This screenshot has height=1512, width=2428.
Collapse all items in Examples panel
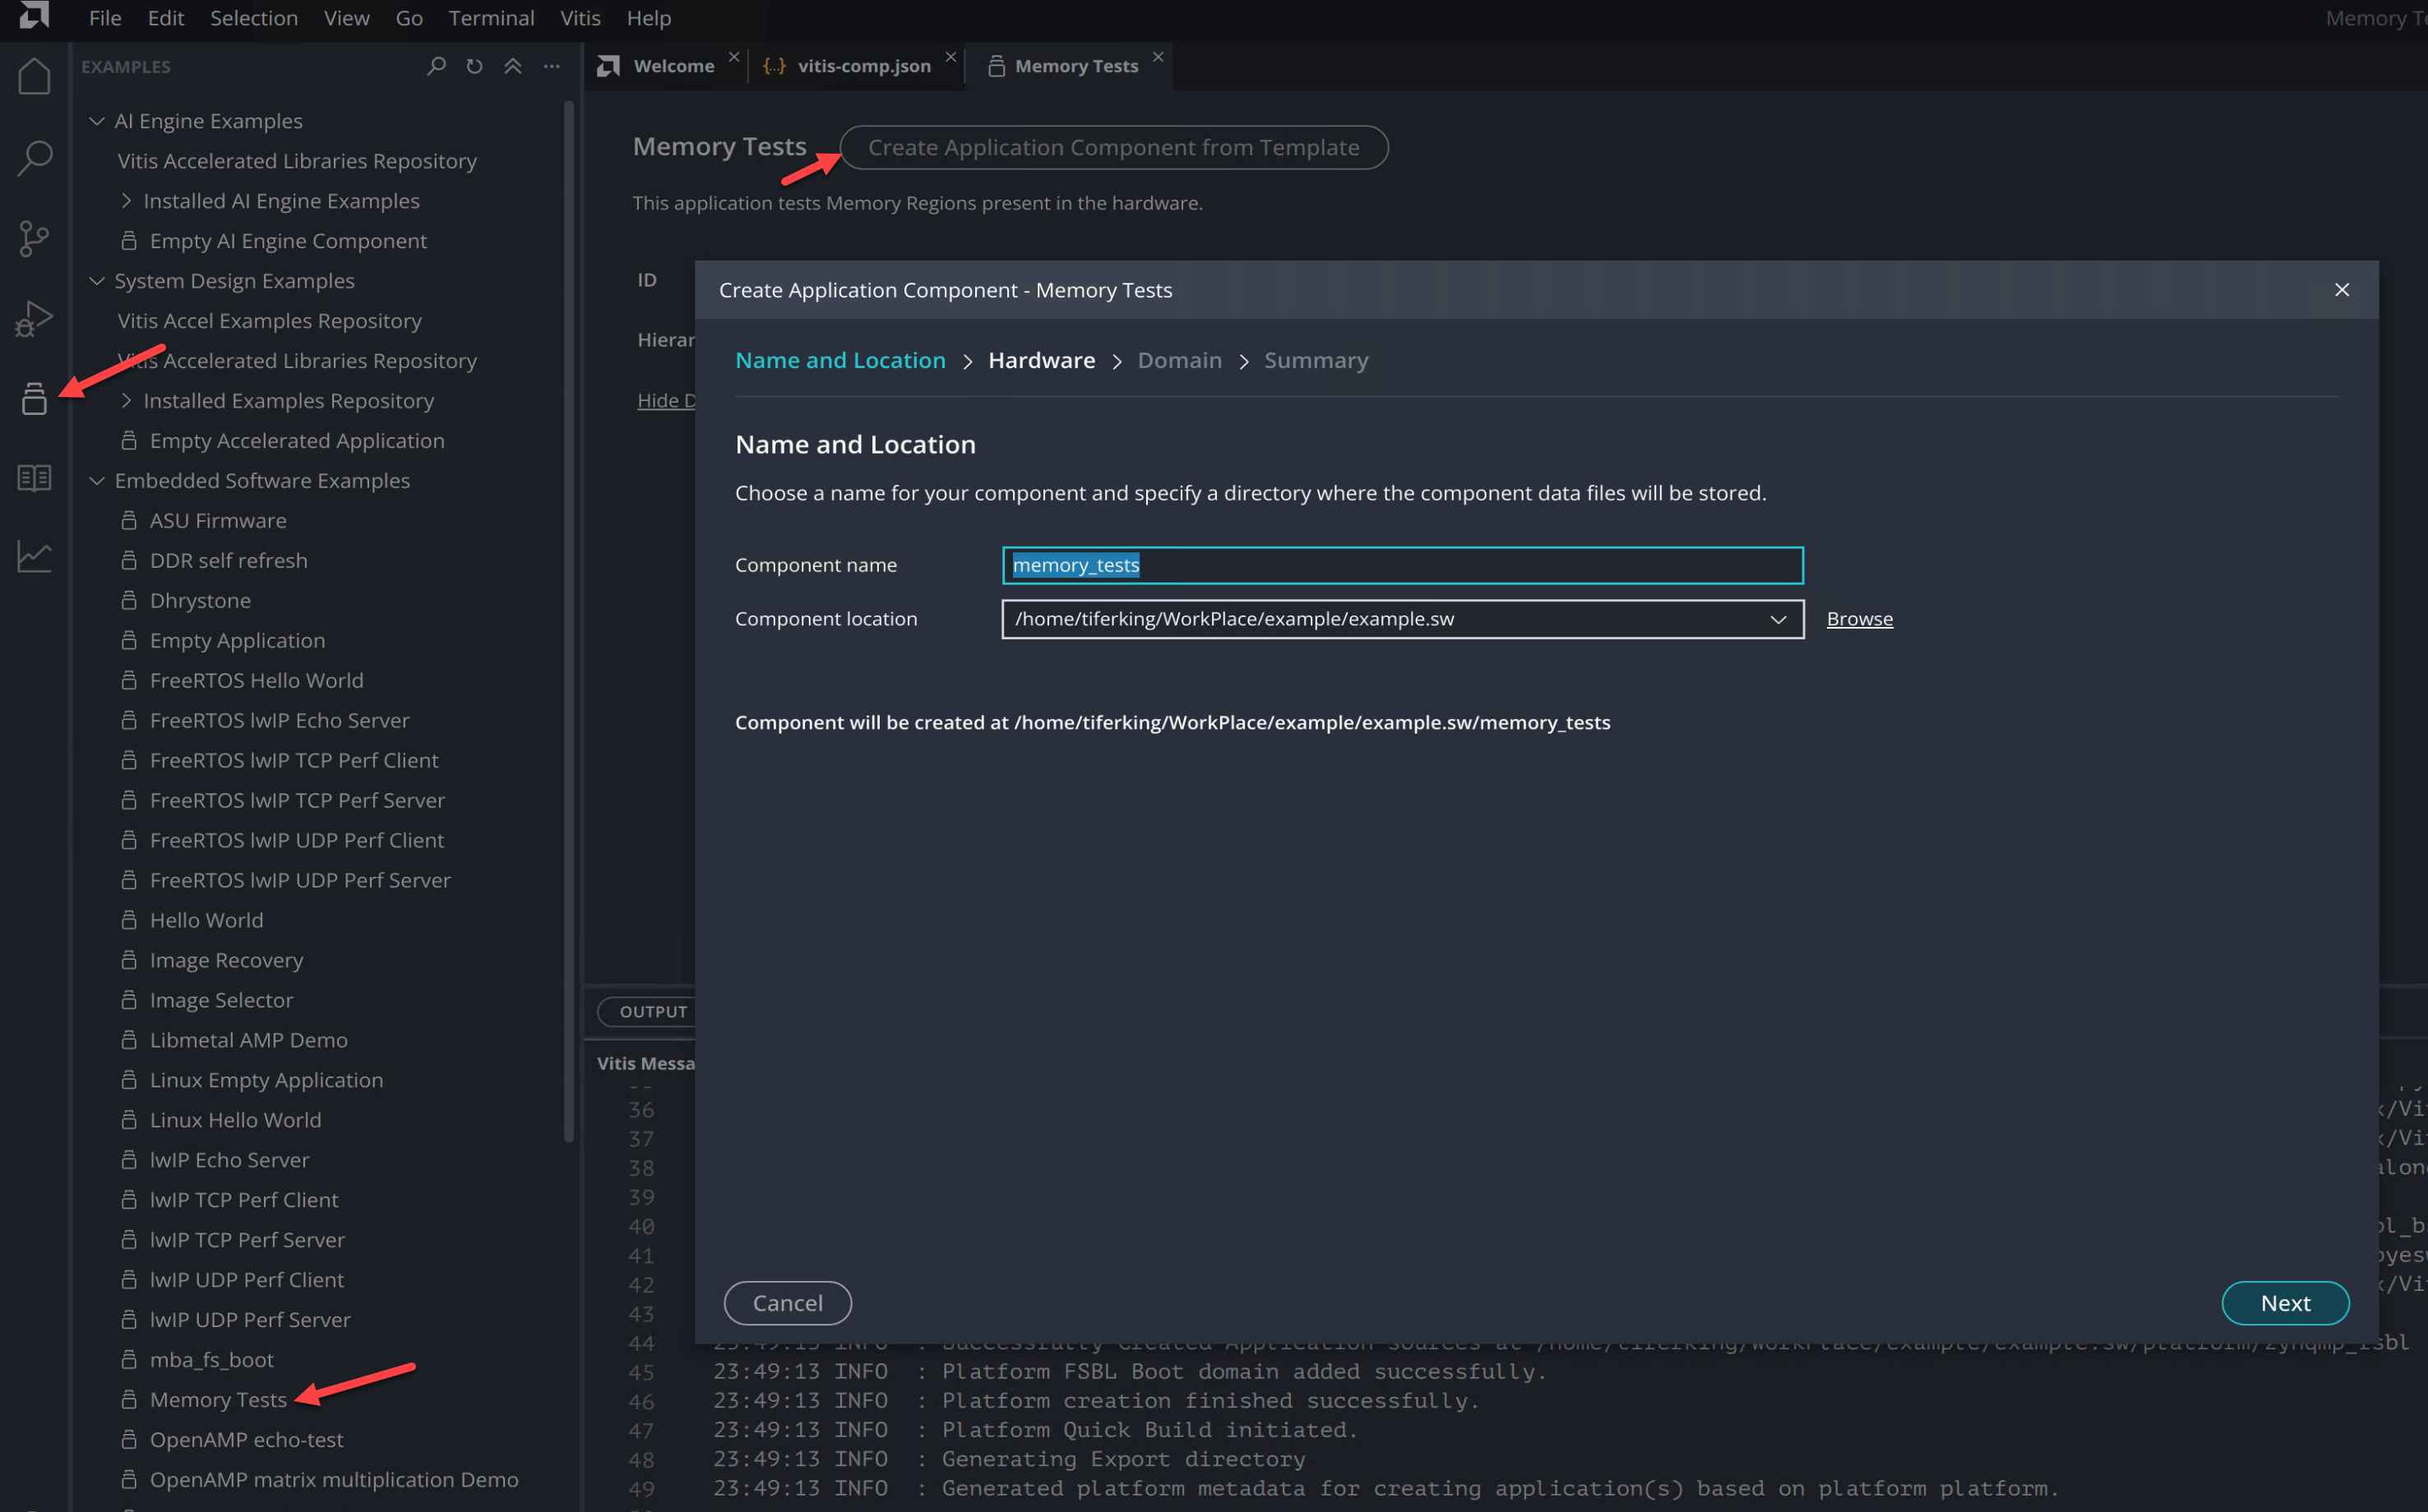click(512, 67)
